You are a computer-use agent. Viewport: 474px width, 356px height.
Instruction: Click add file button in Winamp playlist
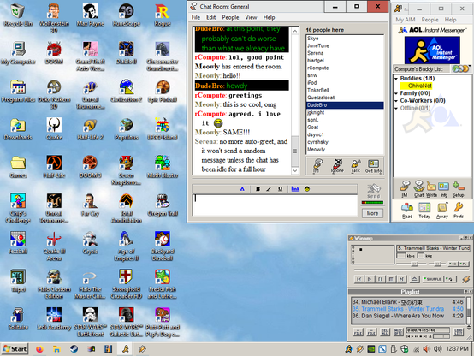(x=358, y=332)
